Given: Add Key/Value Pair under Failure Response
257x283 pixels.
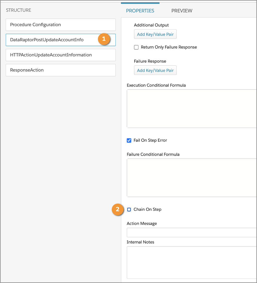Looking at the screenshot, I should 155,70.
